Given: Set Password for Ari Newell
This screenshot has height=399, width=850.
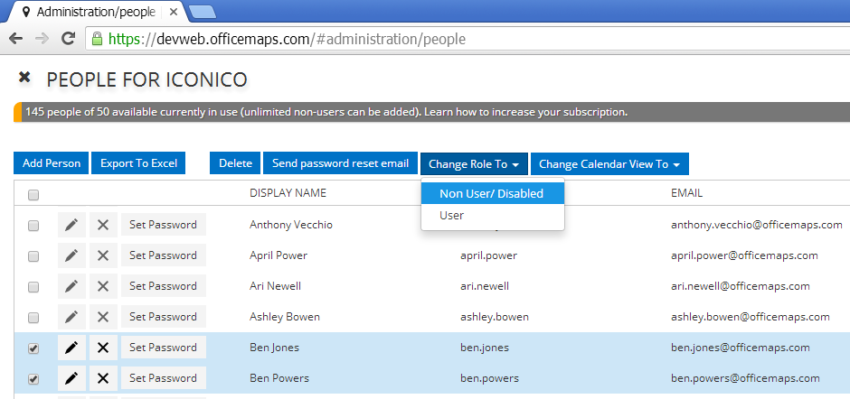Looking at the screenshot, I should [x=163, y=286].
